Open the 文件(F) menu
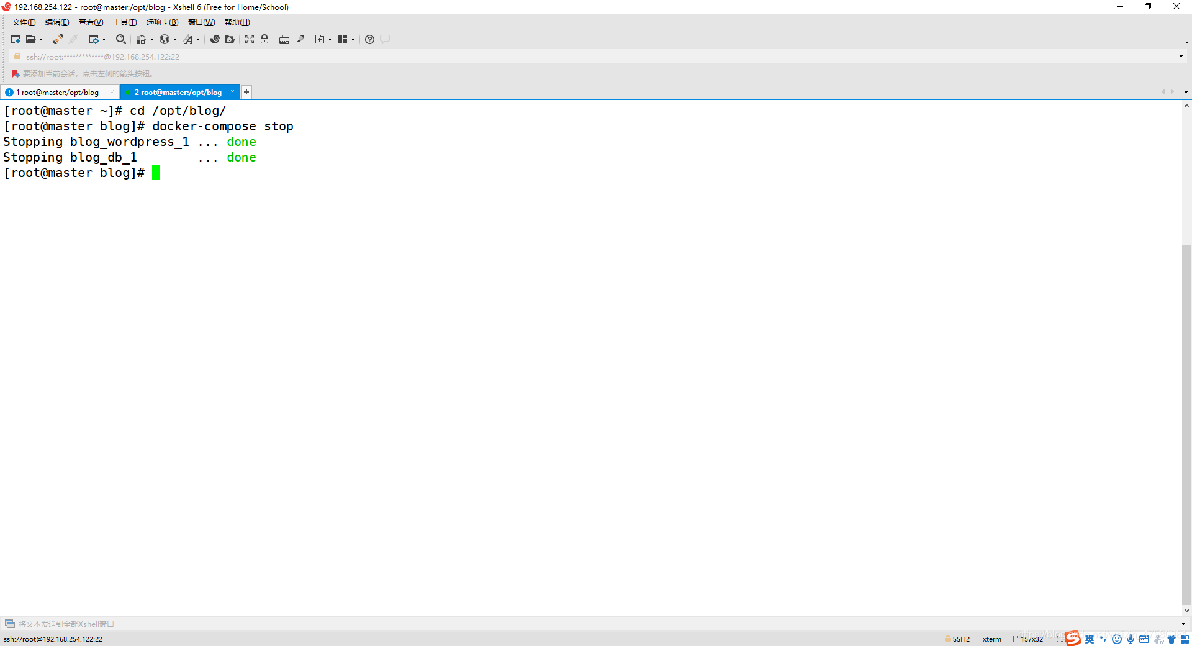 click(24, 22)
